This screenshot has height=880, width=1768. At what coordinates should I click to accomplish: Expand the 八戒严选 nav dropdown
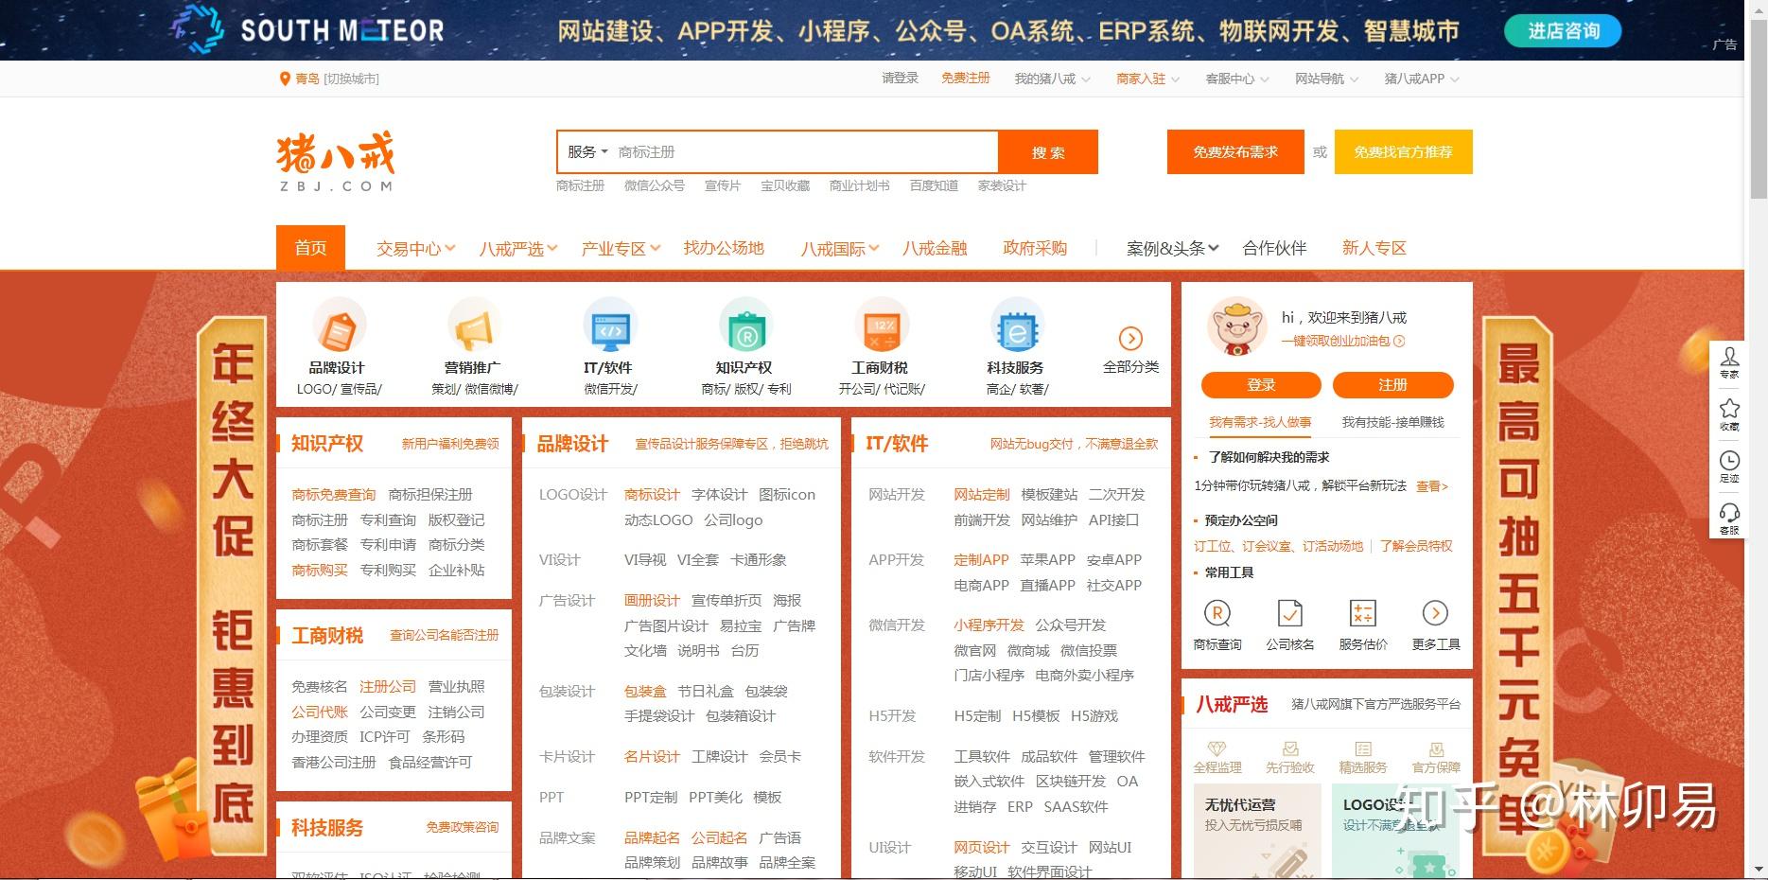[x=518, y=248]
